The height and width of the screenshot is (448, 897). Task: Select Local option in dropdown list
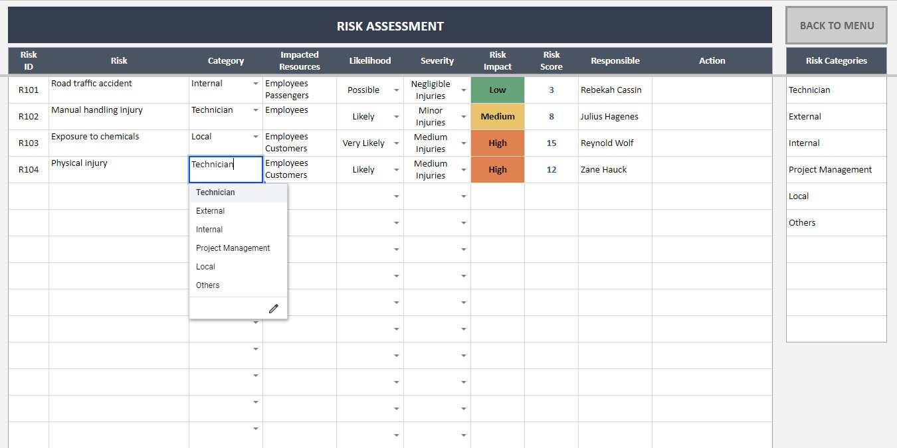pyautogui.click(x=239, y=267)
